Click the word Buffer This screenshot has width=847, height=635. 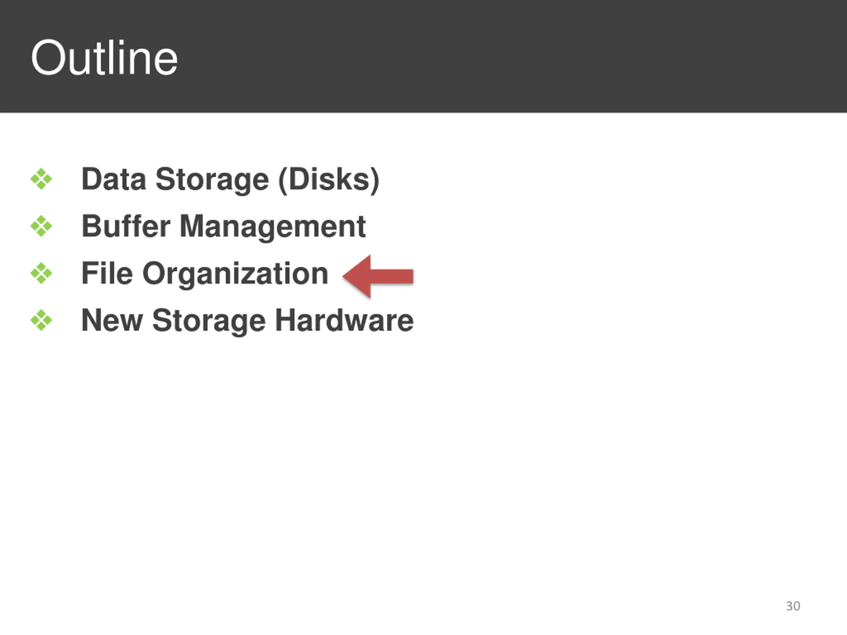pyautogui.click(x=126, y=226)
